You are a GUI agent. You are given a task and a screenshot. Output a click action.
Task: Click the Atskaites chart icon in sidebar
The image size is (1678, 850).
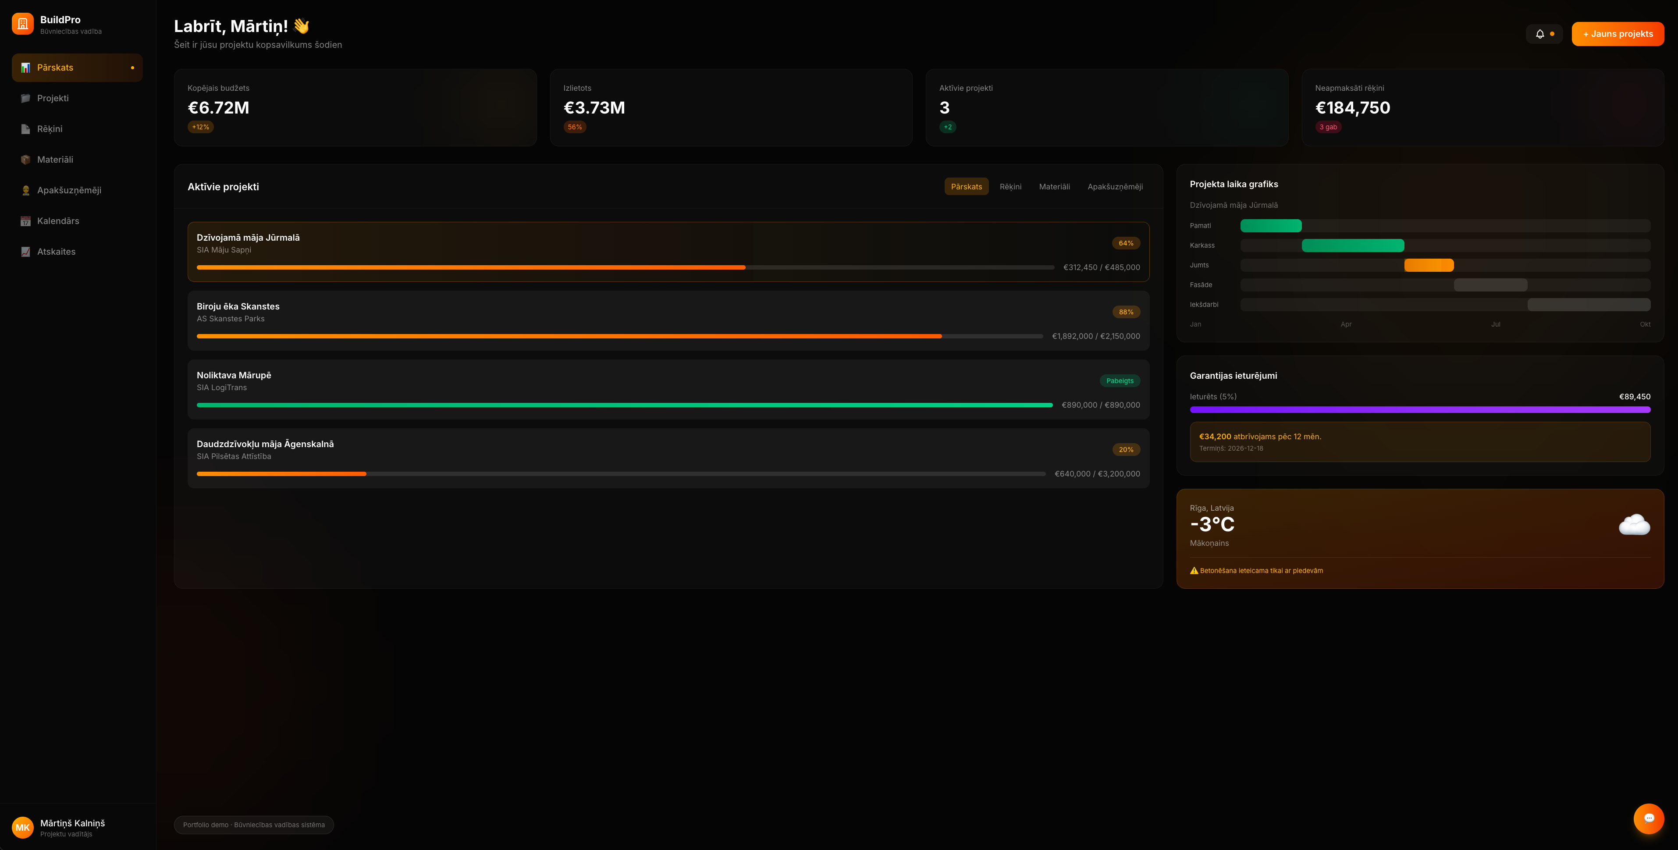coord(25,252)
